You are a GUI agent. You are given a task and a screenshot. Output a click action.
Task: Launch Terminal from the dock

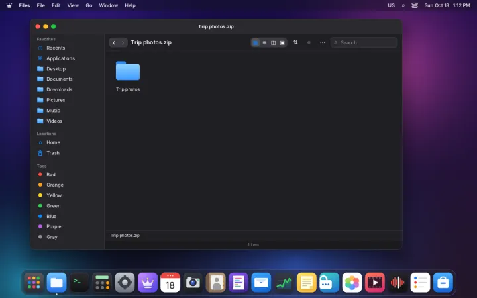(x=79, y=283)
